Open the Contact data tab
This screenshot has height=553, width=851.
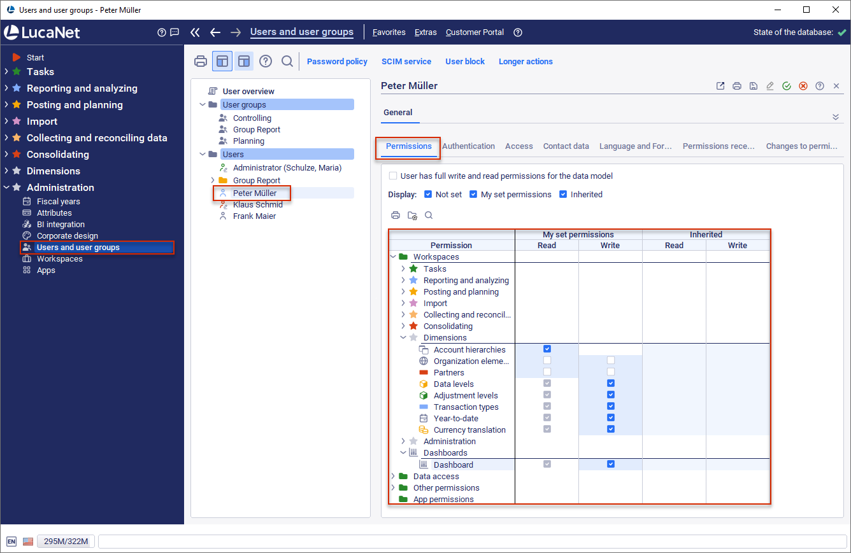[x=566, y=146]
